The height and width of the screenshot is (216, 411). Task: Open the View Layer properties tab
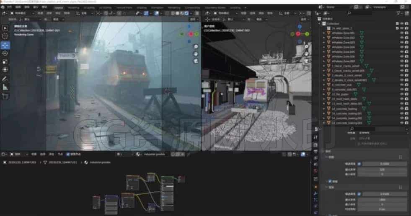click(x=315, y=158)
